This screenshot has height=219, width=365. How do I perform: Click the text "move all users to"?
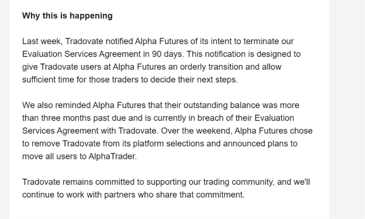[x=54, y=157]
